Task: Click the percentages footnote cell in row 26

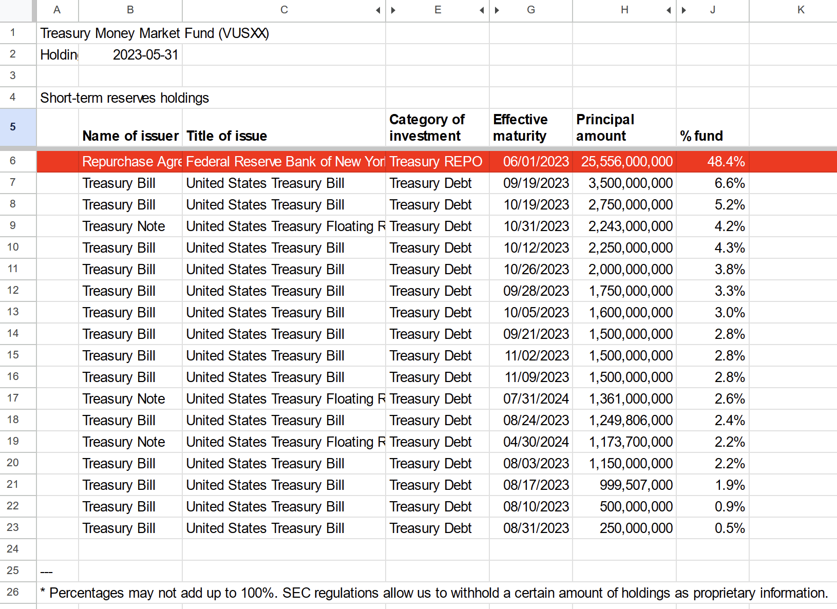Action: [x=434, y=593]
